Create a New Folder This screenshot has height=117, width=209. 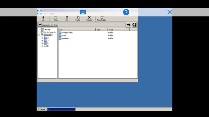tap(102, 19)
